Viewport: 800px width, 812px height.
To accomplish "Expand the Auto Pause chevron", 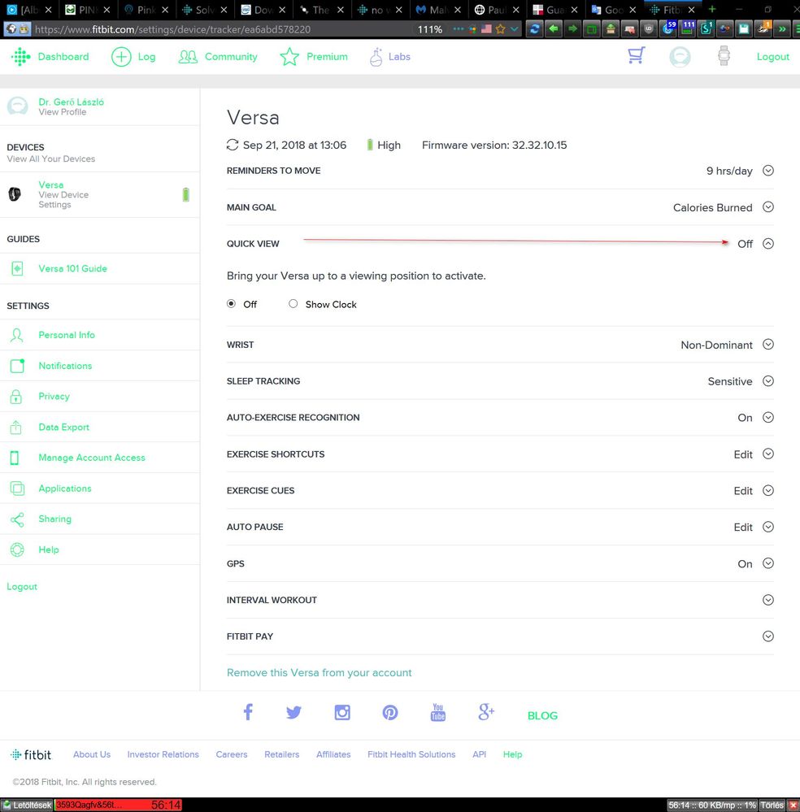I will tap(768, 527).
